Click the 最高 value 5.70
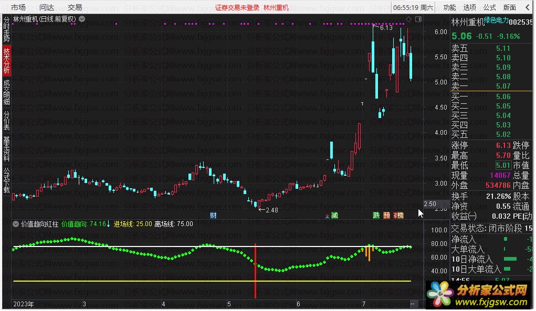 pos(503,156)
